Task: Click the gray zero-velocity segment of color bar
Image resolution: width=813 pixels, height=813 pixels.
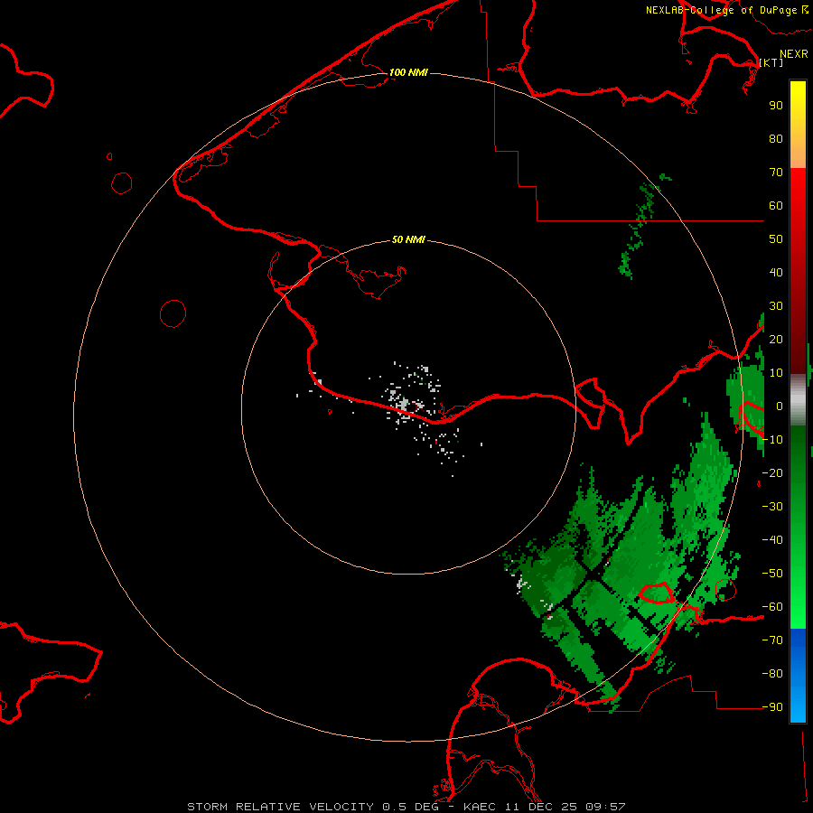Action: coord(798,400)
